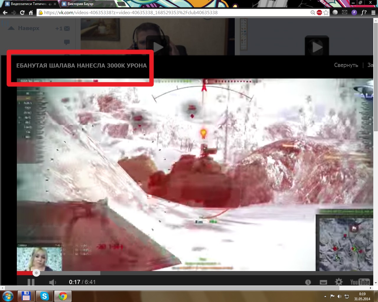Click the Chrome taskbar icon
378x302 pixels.
[63, 296]
